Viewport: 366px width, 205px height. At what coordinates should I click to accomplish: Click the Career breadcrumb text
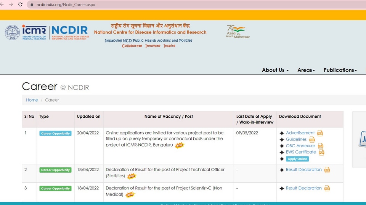pos(52,100)
